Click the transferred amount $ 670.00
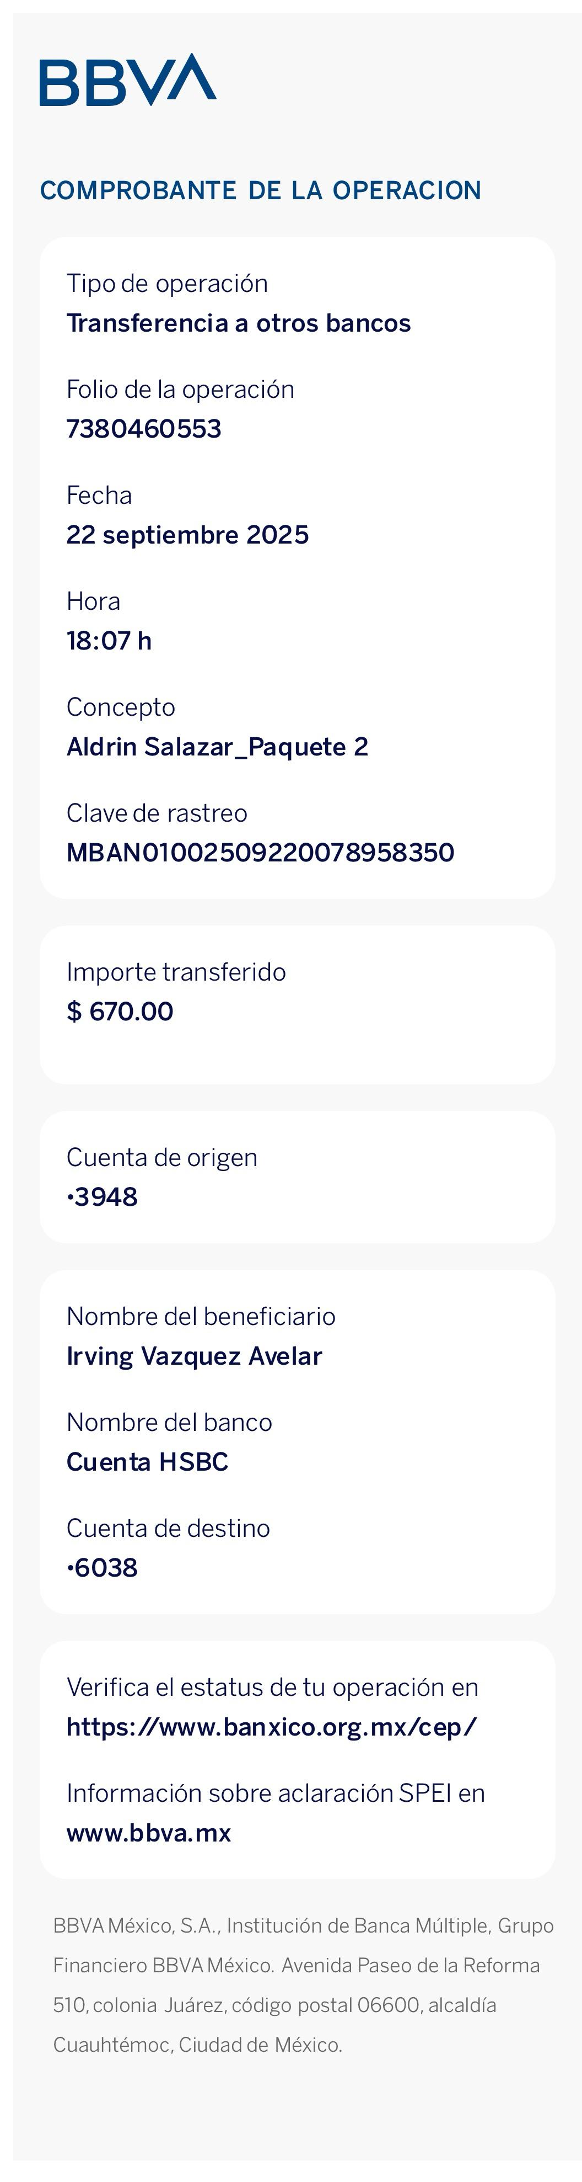582x2182 pixels. 120,1010
